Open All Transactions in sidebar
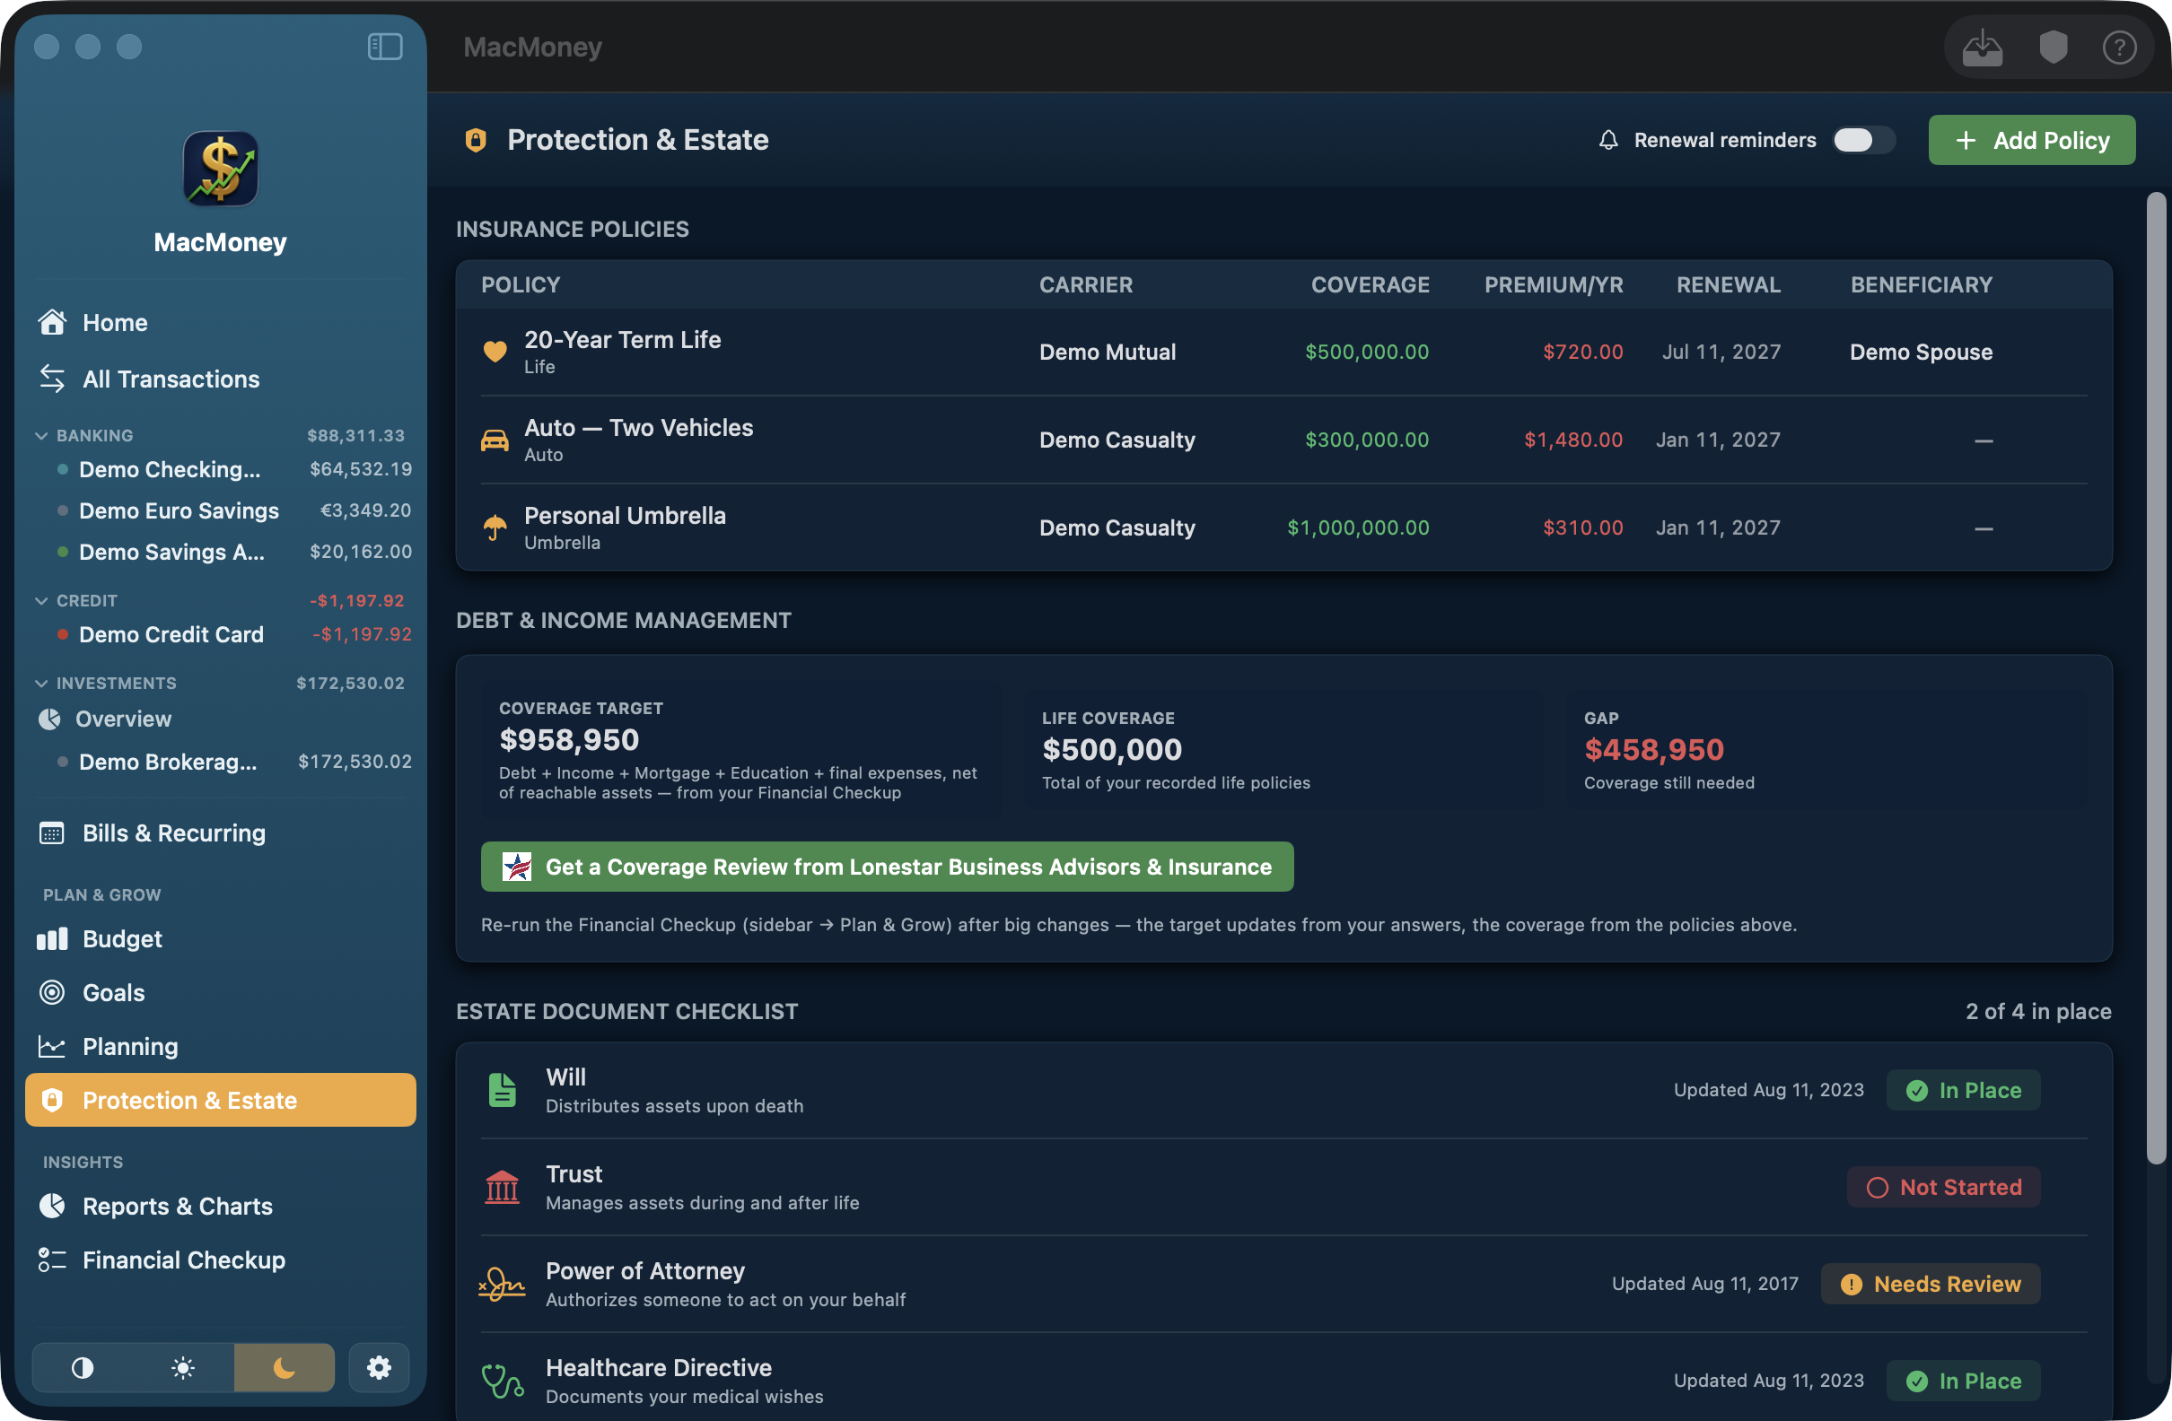Viewport: 2172px width, 1421px height. click(x=220, y=379)
